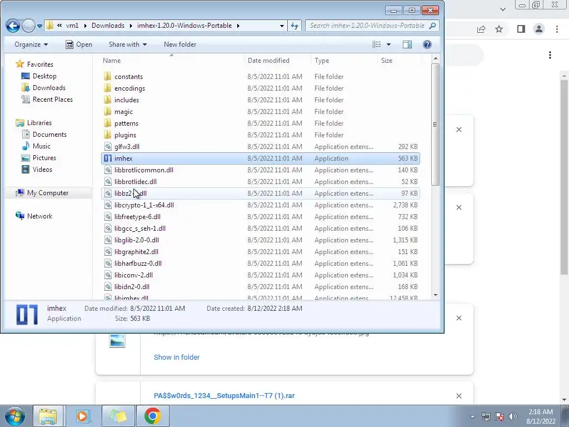Sort by the Type column header

pos(322,60)
